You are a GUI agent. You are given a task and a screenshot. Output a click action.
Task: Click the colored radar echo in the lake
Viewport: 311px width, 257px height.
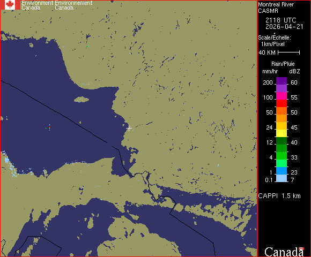pos(49,127)
